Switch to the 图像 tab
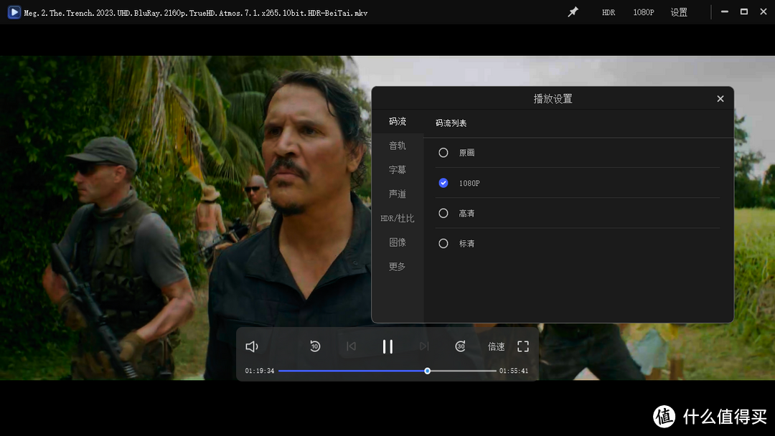Screen dimensions: 775x436 398,242
